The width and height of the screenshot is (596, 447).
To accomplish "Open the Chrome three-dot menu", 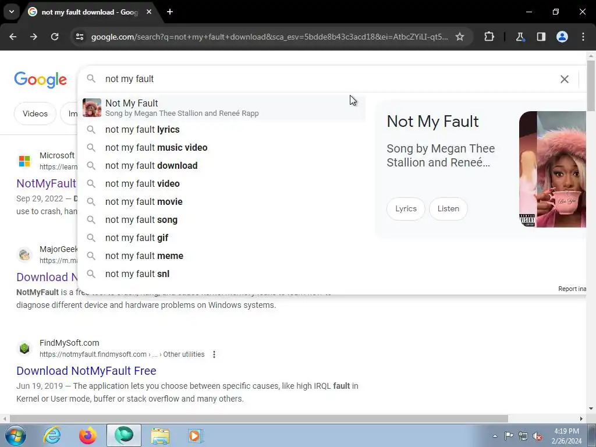I will click(583, 37).
